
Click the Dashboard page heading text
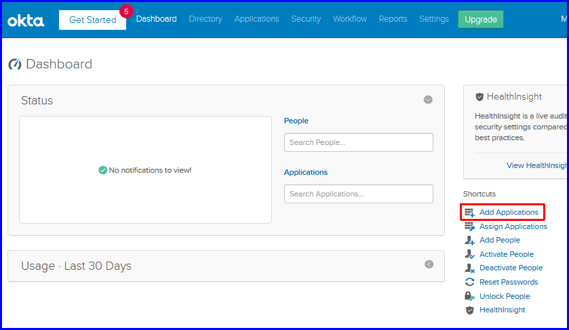(59, 64)
